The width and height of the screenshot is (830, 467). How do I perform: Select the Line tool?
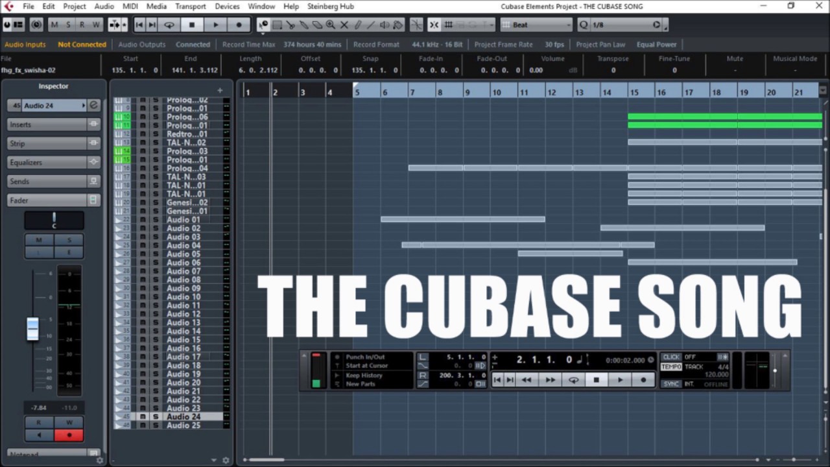[x=372, y=25]
